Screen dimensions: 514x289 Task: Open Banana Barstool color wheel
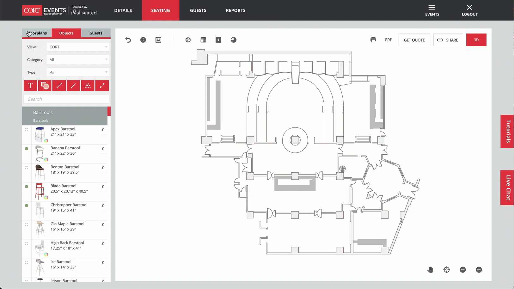point(46,160)
